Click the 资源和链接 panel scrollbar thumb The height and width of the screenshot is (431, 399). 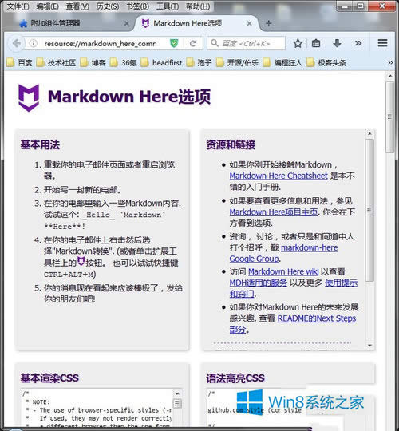tap(369, 210)
